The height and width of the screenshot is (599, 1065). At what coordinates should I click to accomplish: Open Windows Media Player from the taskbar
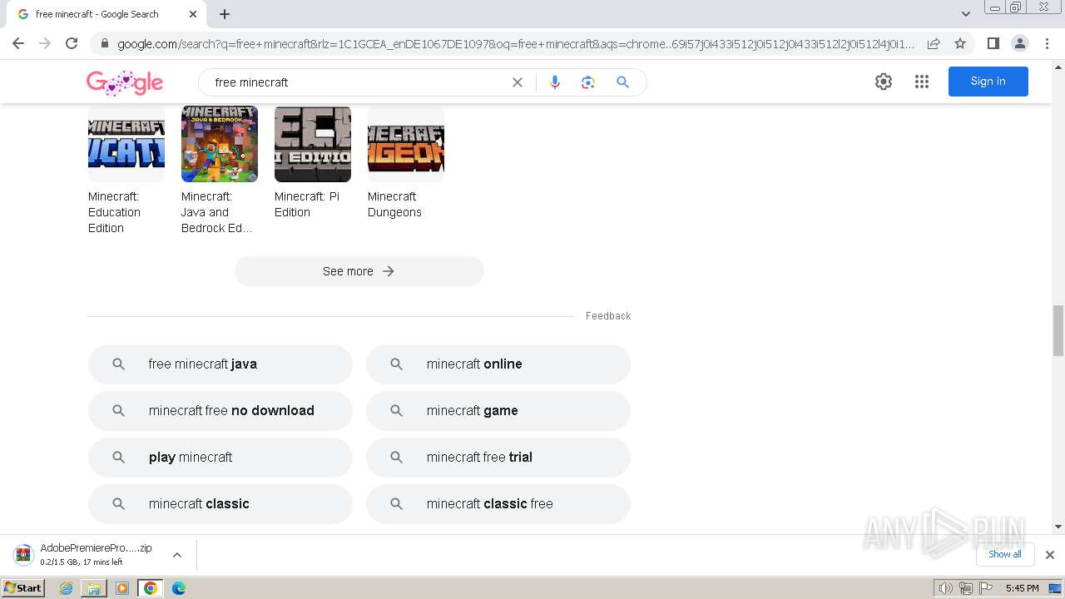122,588
